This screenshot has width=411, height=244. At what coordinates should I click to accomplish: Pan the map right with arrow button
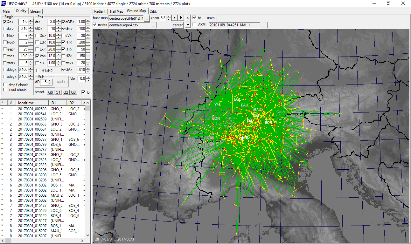tap(181, 18)
